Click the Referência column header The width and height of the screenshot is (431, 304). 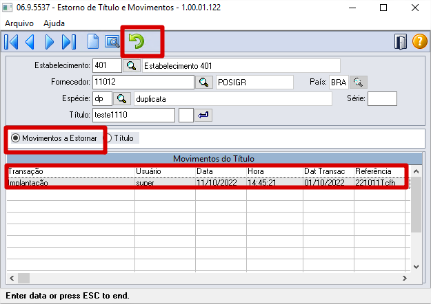click(379, 171)
